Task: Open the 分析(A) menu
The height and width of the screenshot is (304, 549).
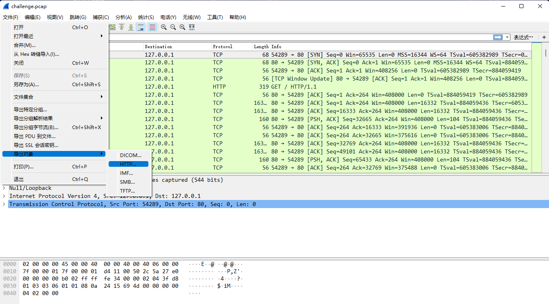Action: coord(124,17)
